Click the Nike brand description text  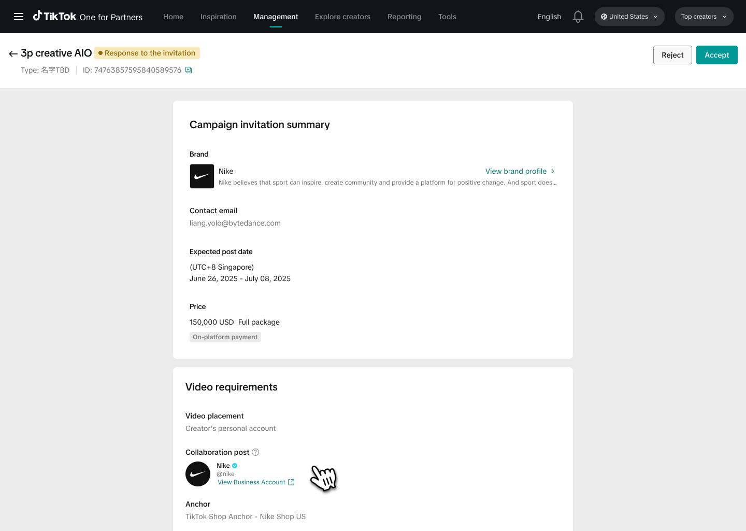(x=388, y=183)
